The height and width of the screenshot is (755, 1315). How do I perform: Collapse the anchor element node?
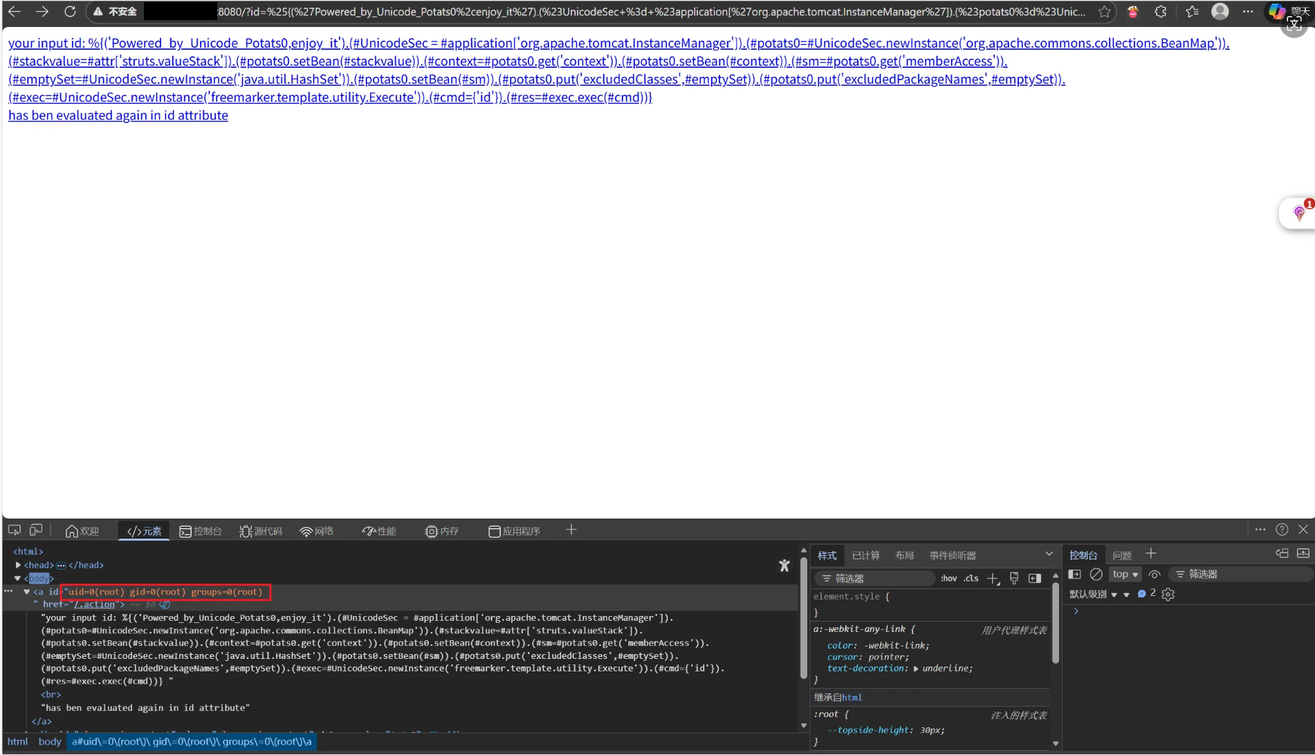(x=27, y=592)
